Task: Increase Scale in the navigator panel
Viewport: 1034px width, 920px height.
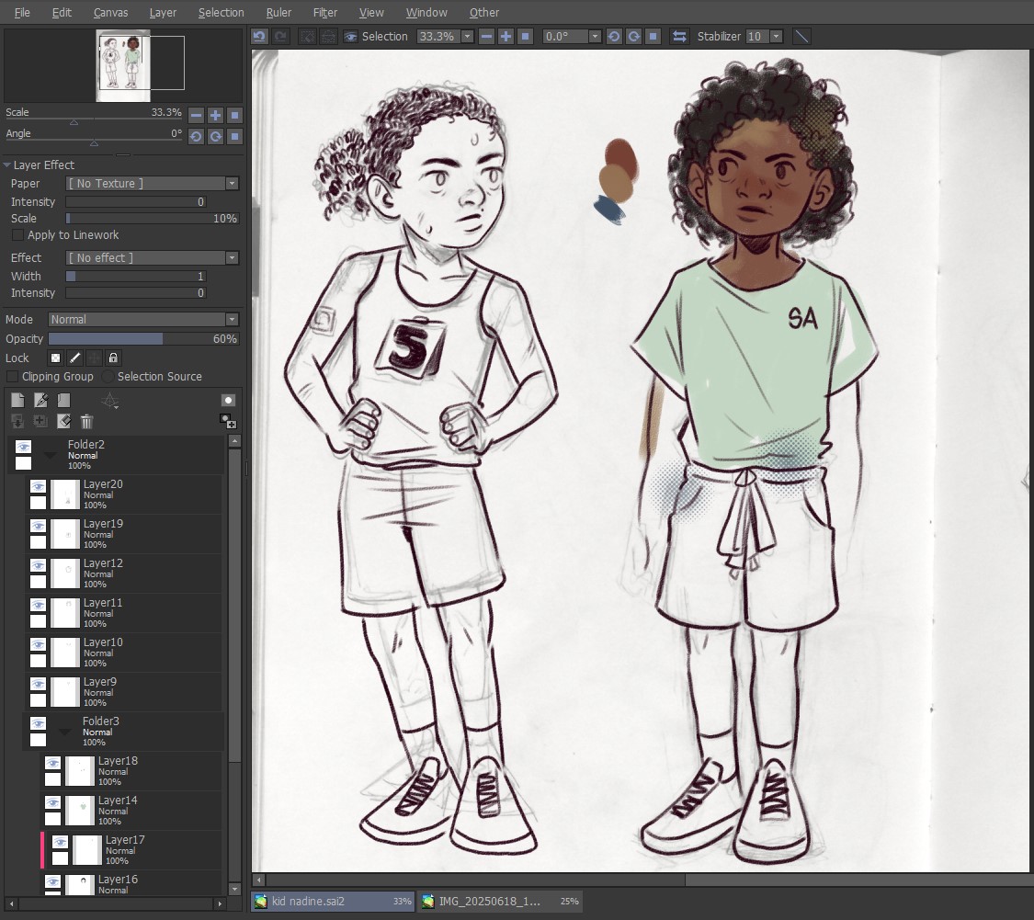Action: tap(215, 116)
